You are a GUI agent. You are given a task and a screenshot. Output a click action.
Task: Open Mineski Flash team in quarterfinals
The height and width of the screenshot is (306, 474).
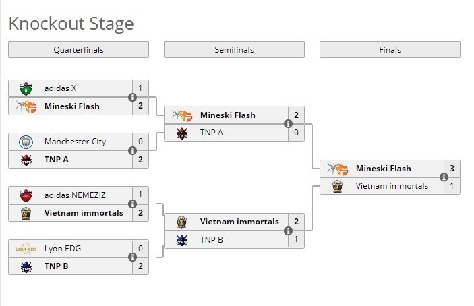pos(71,106)
